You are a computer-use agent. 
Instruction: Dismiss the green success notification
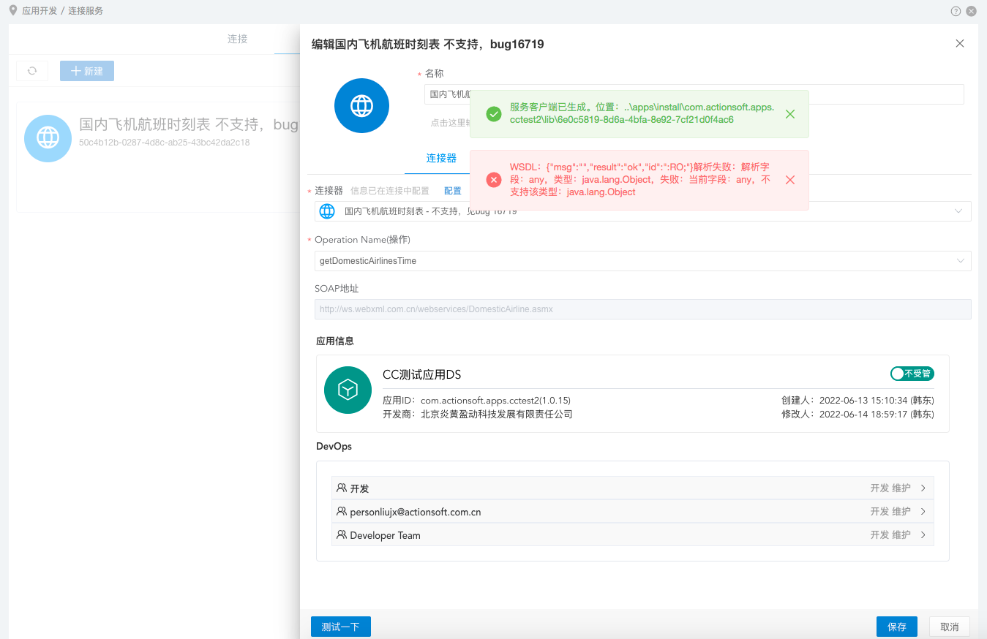789,114
